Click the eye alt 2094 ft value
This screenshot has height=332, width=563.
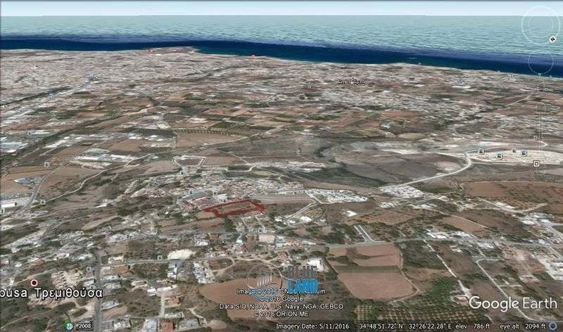click(522, 326)
